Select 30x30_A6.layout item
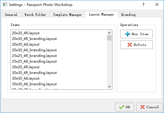This screenshot has height=113, width=164. [x=26, y=78]
